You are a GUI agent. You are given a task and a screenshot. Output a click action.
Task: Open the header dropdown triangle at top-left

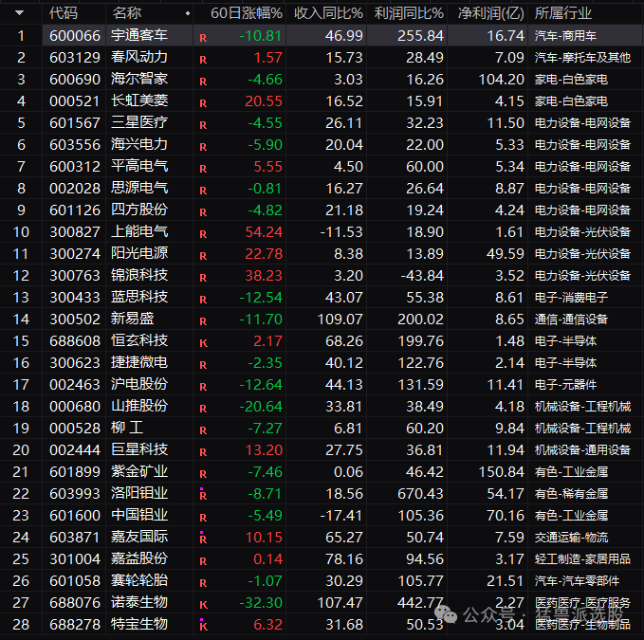19,12
